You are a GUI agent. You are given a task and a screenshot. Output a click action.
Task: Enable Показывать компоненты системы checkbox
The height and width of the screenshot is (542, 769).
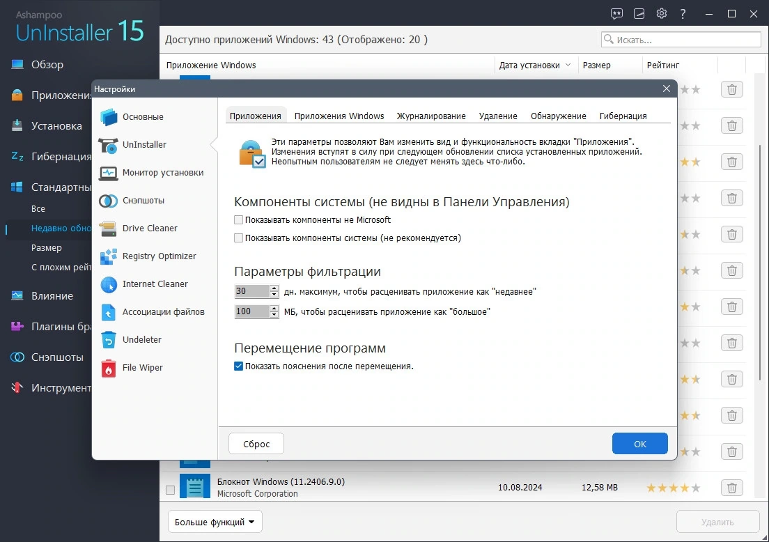[239, 238]
